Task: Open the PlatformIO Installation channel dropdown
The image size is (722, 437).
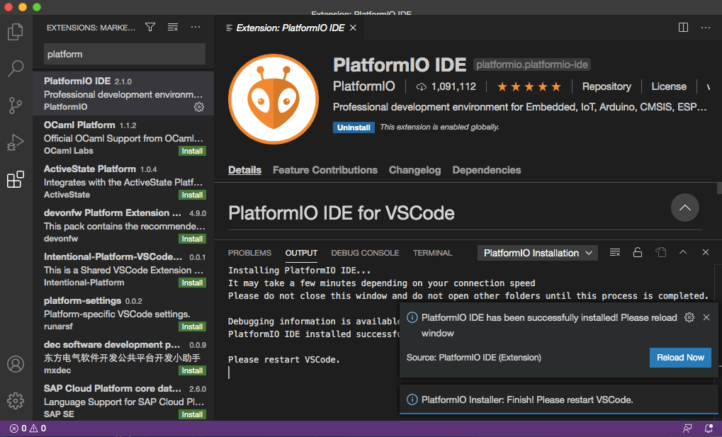Action: [537, 252]
